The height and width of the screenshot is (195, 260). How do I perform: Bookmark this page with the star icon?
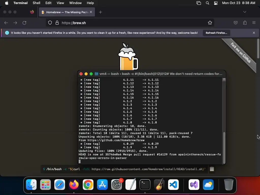210,23
